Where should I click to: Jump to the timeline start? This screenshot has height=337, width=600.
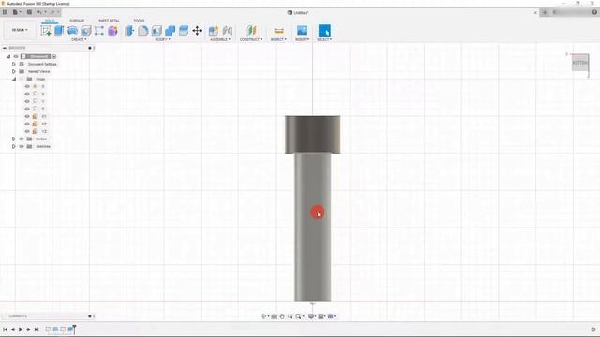point(5,330)
